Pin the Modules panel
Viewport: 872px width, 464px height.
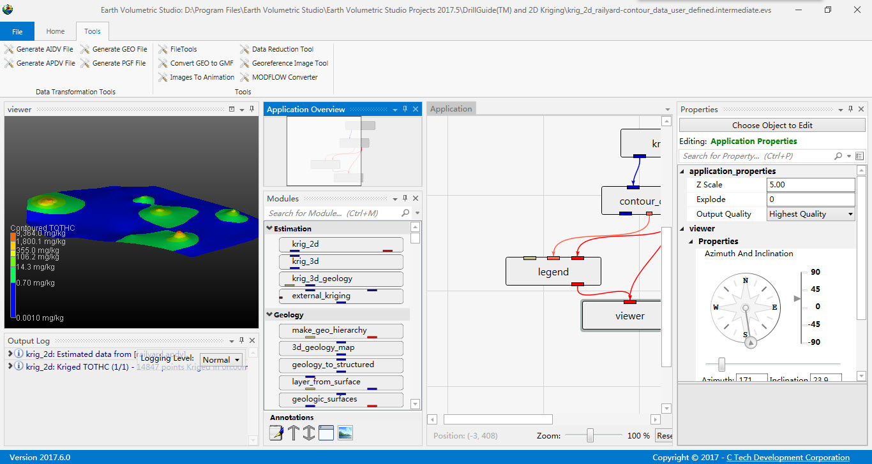pos(405,199)
